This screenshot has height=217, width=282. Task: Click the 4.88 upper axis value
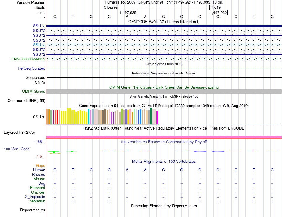tap(38, 142)
